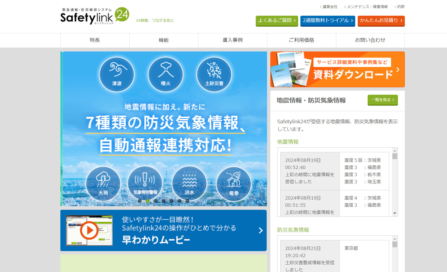Open the ご利用価格 menu item

[301, 40]
